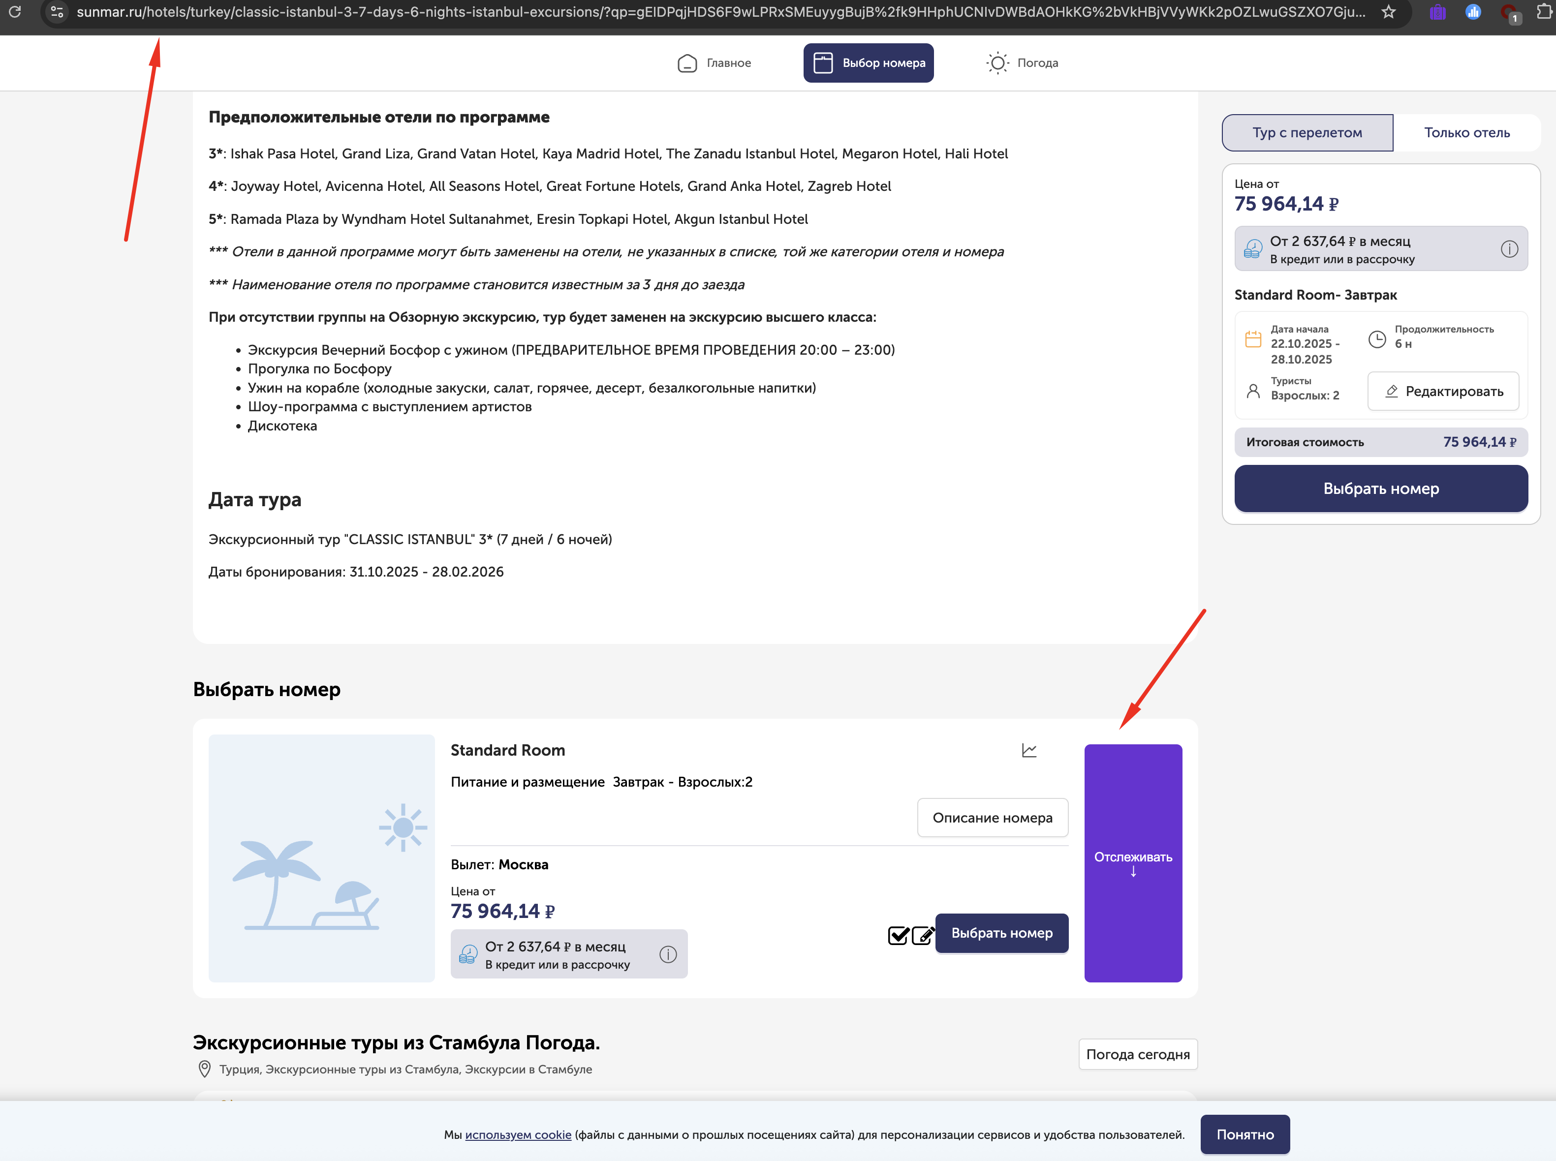Screen dimensions: 1556x1161
Task: Click Понятно on the cookie banner
Action: point(1245,1134)
